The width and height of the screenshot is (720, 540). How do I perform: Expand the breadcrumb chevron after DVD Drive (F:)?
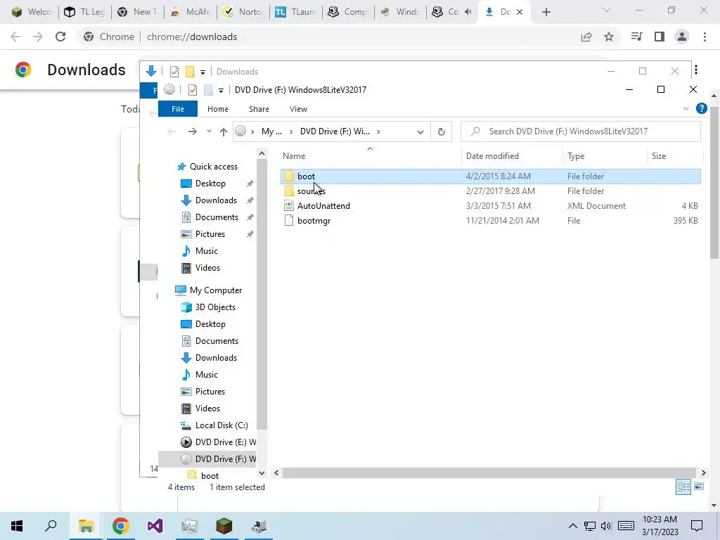[x=378, y=131]
